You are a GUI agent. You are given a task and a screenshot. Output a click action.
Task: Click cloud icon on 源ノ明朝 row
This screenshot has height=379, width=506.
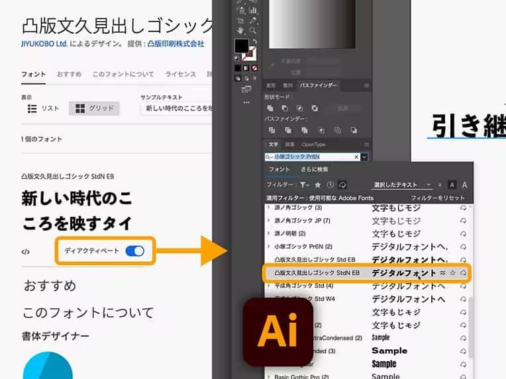tap(463, 233)
